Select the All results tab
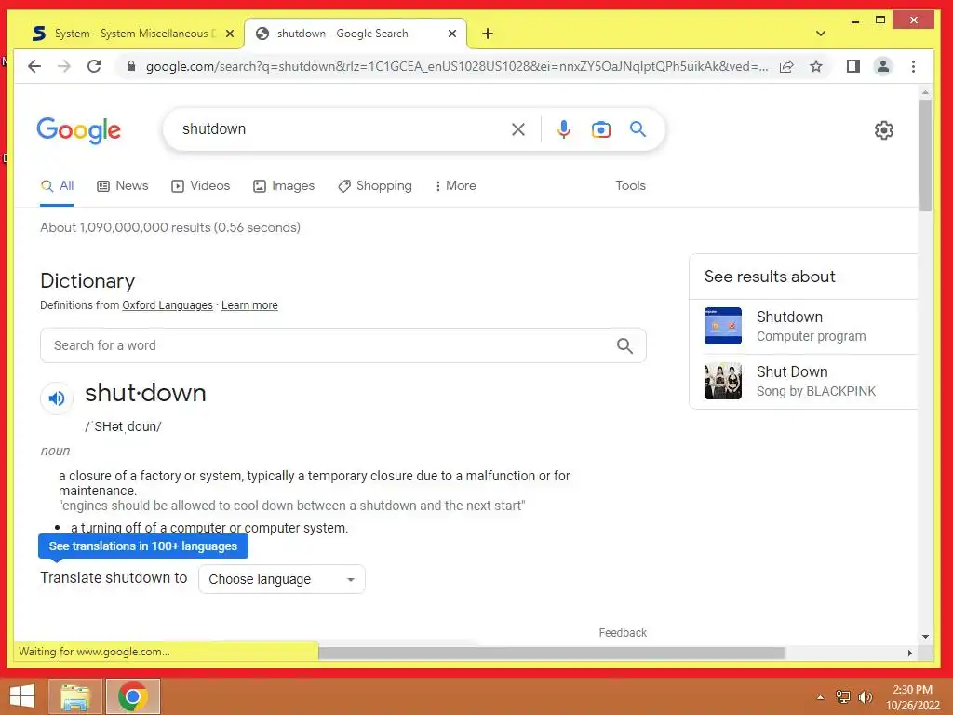The image size is (953, 715). click(x=57, y=186)
